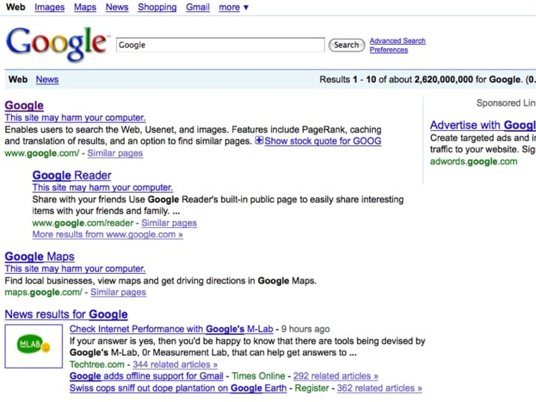Focus the search query input field
Image resolution: width=536 pixels, height=402 pixels.
click(220, 45)
